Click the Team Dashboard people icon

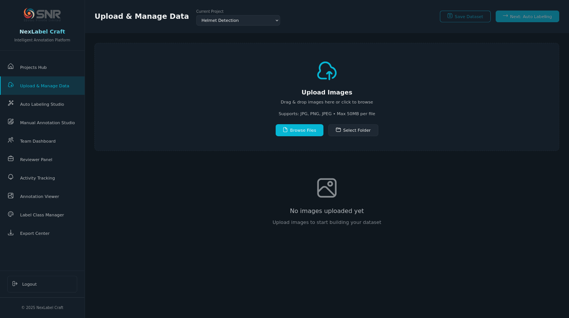click(x=11, y=140)
